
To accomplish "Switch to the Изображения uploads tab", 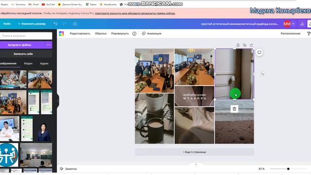I will [8, 64].
